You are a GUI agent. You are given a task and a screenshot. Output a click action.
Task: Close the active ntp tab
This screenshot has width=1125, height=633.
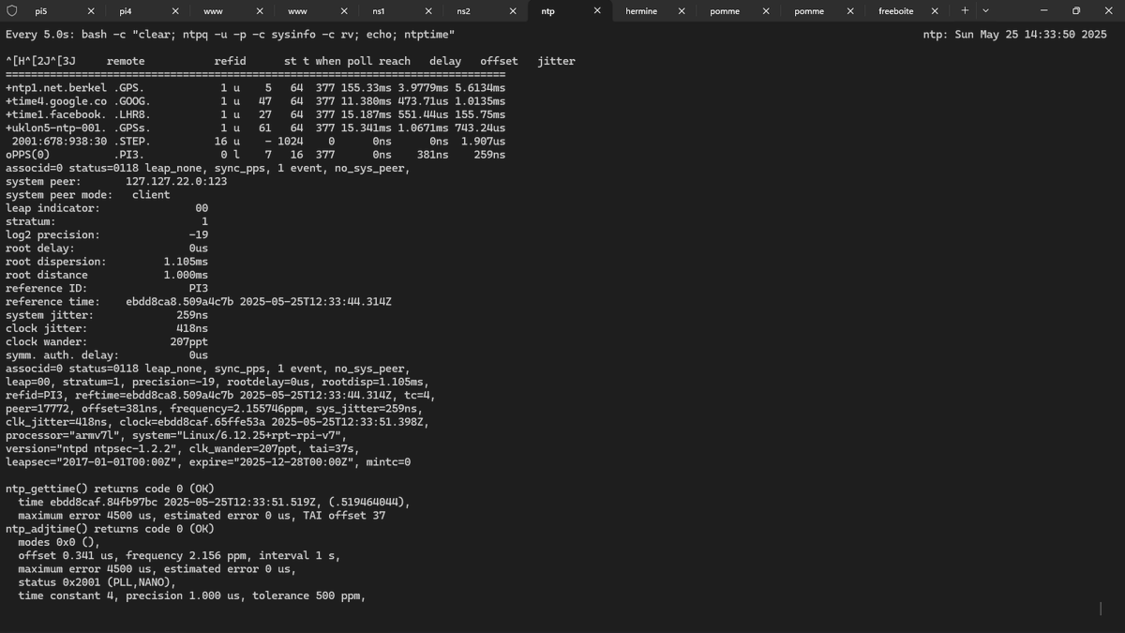[x=597, y=10]
